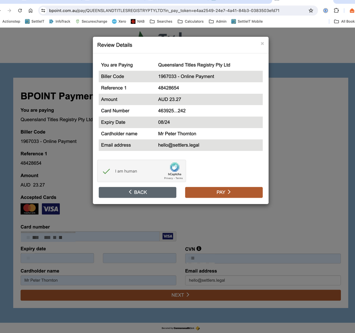The width and height of the screenshot is (355, 333).
Task: Click the NEXT button on payment form
Action: [x=181, y=295]
